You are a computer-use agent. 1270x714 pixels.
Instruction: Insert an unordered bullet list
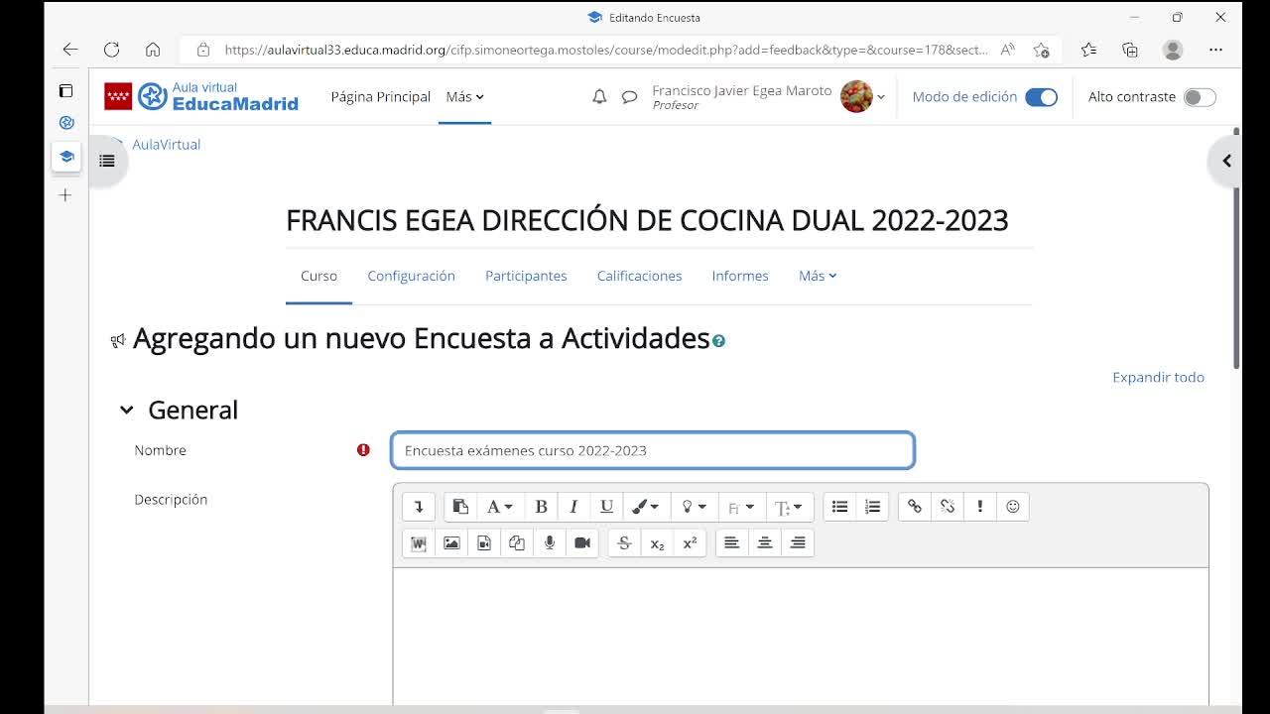(839, 507)
